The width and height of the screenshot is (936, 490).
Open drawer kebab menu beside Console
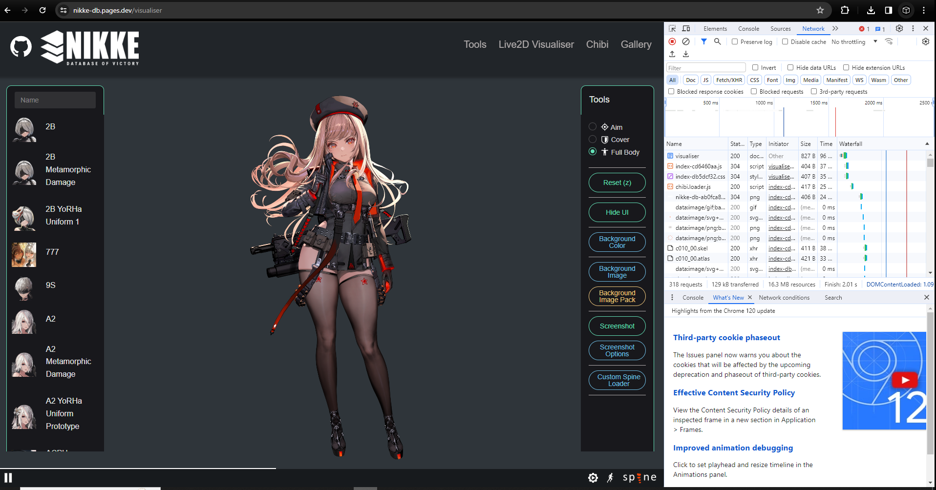[672, 297]
